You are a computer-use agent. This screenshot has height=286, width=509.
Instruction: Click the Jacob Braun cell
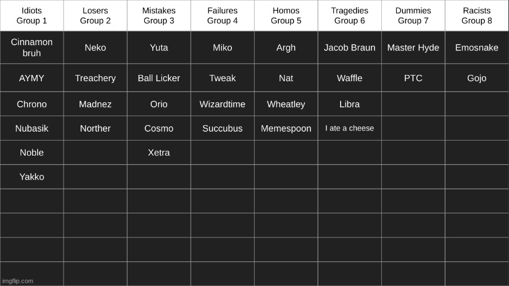(x=350, y=47)
